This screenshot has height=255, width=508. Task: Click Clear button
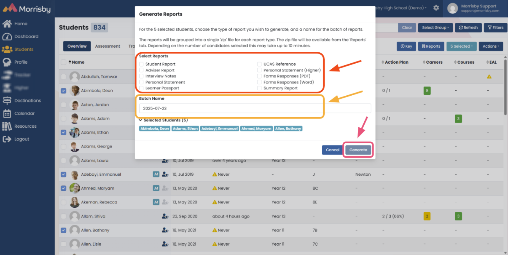[x=407, y=28]
